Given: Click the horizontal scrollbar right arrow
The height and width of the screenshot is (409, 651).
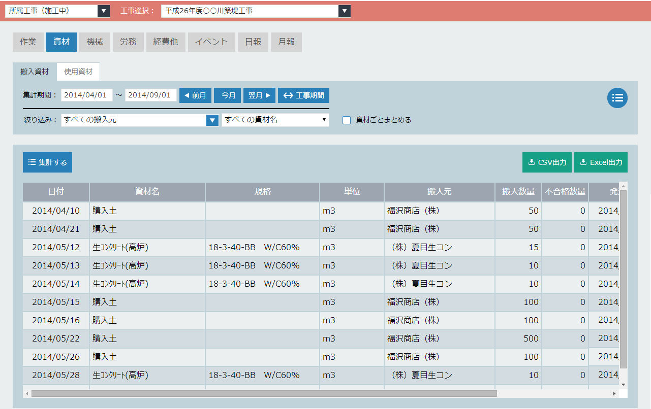Looking at the screenshot, I should (614, 393).
